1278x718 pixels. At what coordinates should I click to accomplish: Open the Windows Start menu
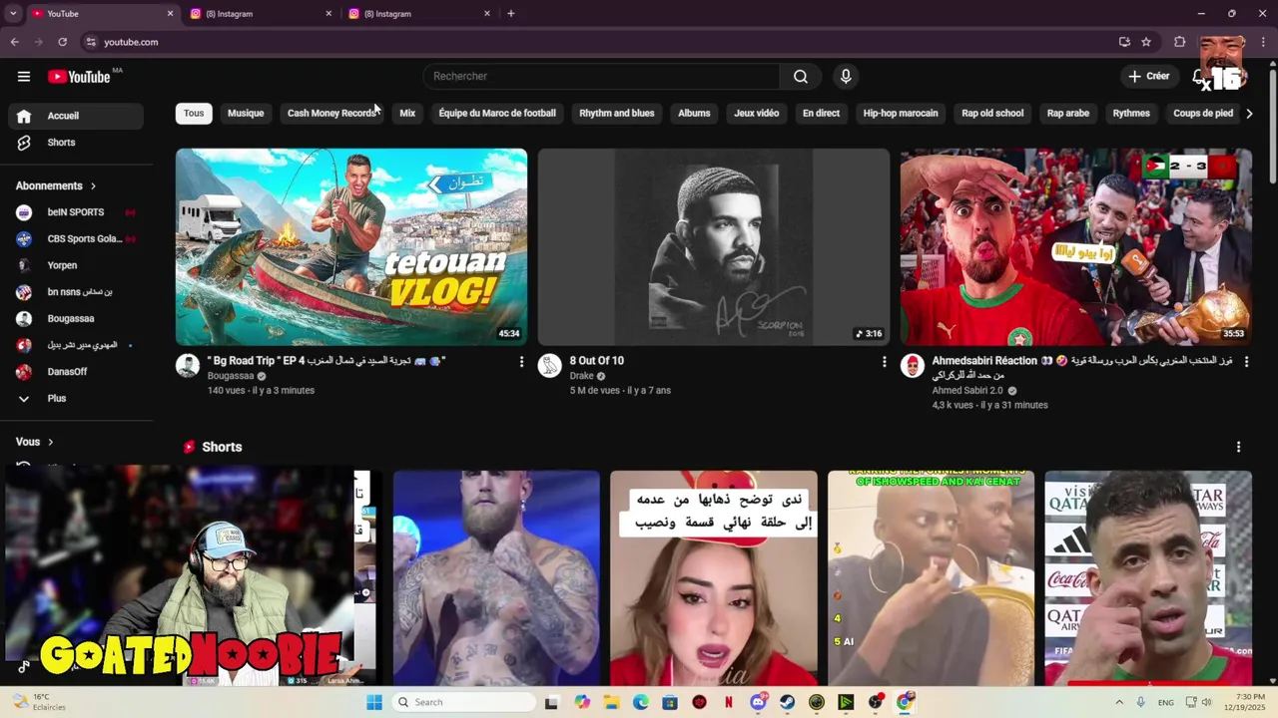point(374,702)
